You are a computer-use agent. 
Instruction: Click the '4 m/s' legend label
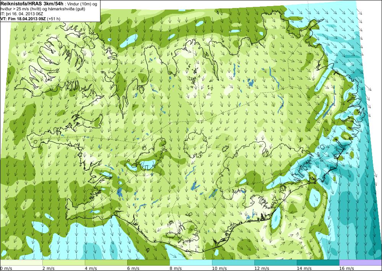(x=91, y=268)
